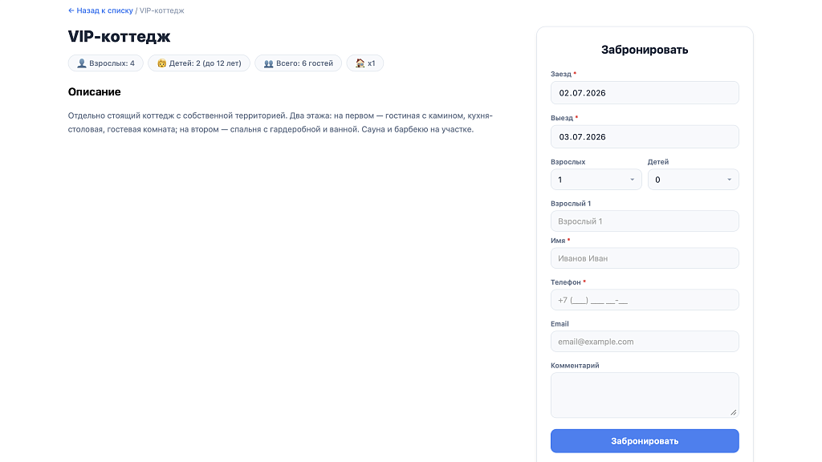Click the group icon in Всего гостей badge
The width and height of the screenshot is (822, 462).
click(268, 63)
